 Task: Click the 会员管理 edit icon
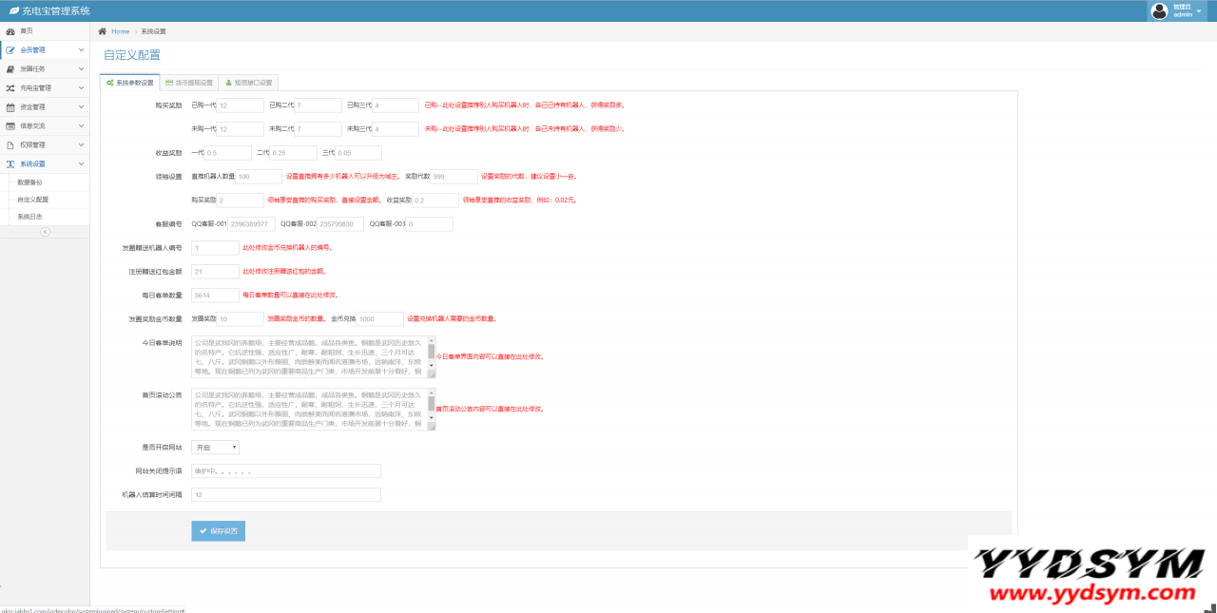10,50
